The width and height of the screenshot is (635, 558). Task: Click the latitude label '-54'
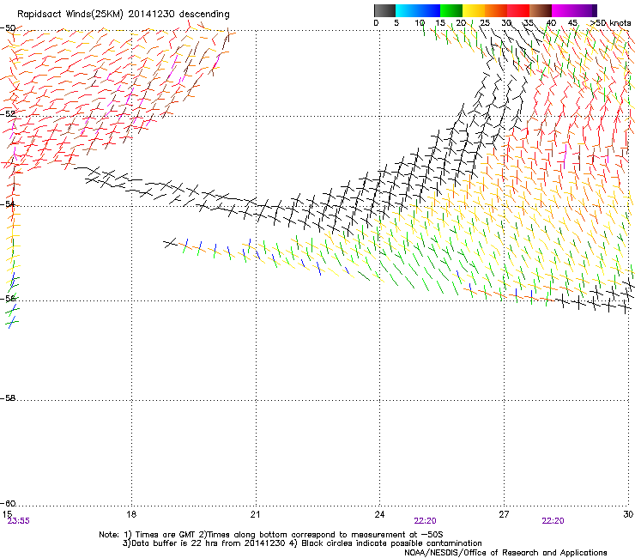(x=8, y=203)
